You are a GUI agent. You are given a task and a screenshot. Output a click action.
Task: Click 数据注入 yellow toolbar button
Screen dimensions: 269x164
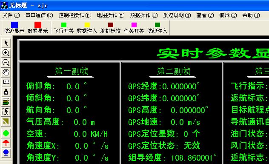pyautogui.click(x=87, y=28)
